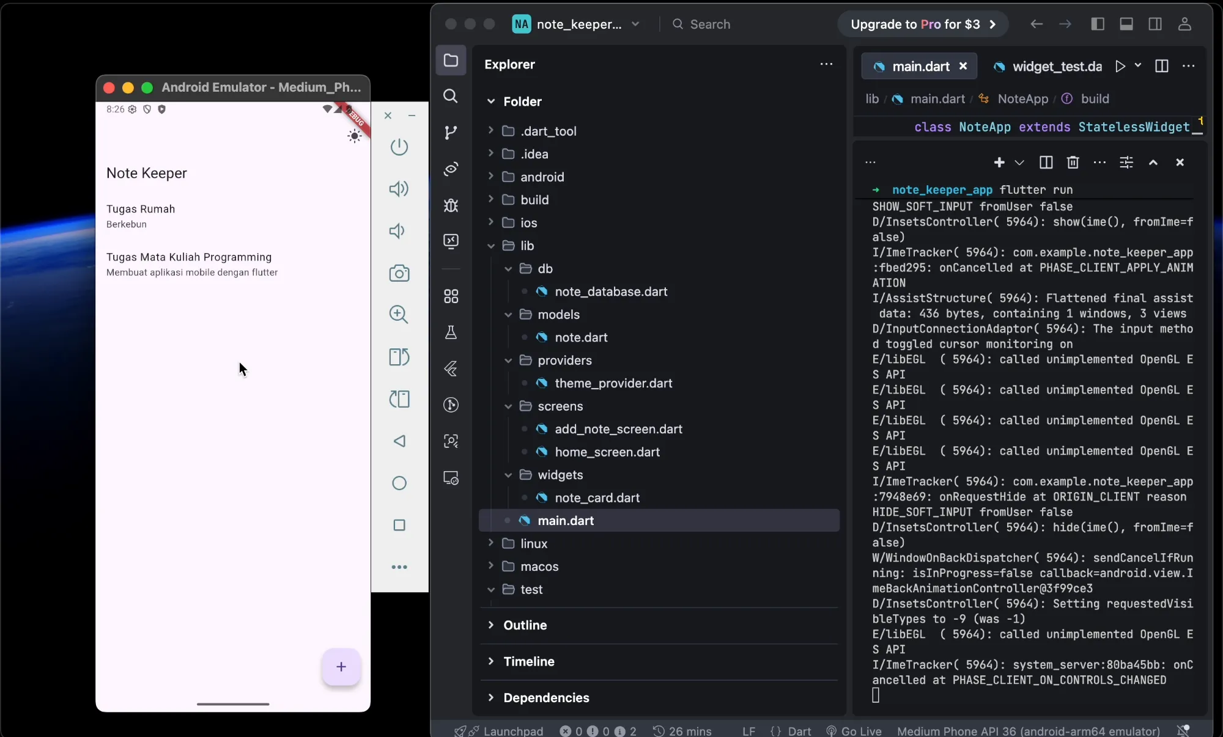
Task: Take emulator screenshot with camera icon
Action: [x=399, y=273]
